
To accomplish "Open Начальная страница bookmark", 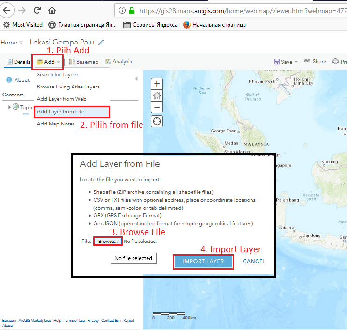I will click(x=214, y=25).
